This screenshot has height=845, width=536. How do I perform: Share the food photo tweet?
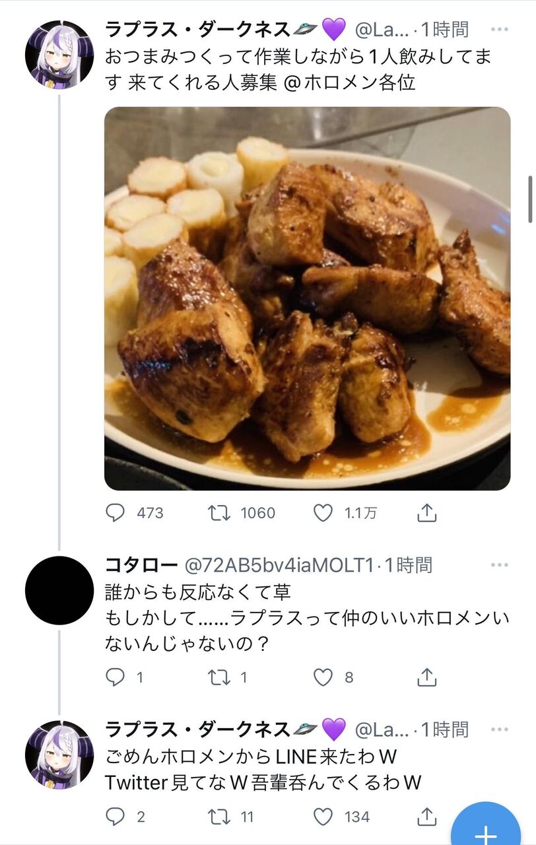427,512
